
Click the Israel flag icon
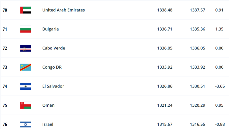point(25,124)
